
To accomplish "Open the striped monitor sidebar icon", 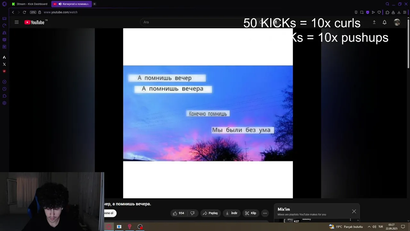I will coord(4,40).
